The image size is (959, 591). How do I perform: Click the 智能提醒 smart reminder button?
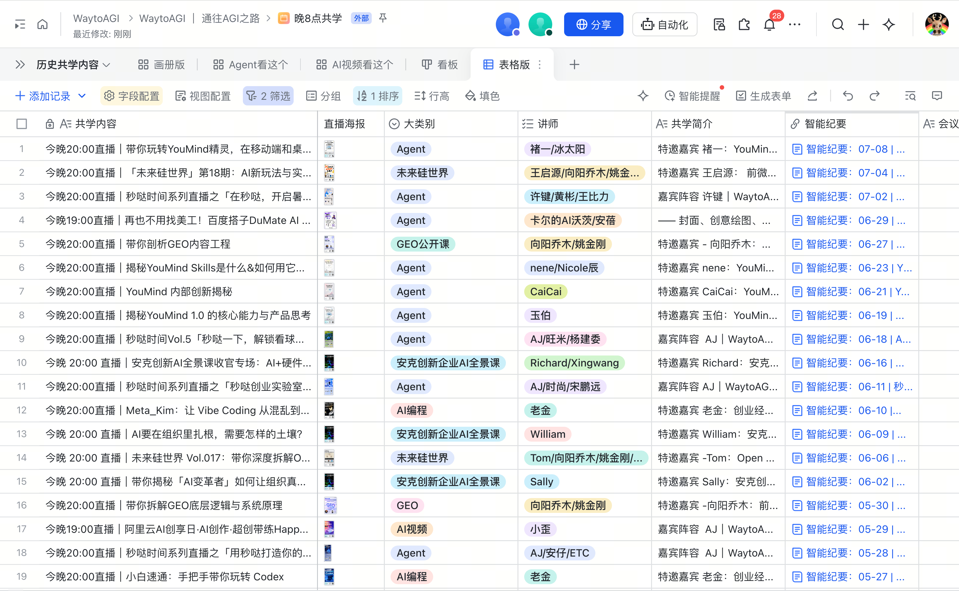pos(692,96)
